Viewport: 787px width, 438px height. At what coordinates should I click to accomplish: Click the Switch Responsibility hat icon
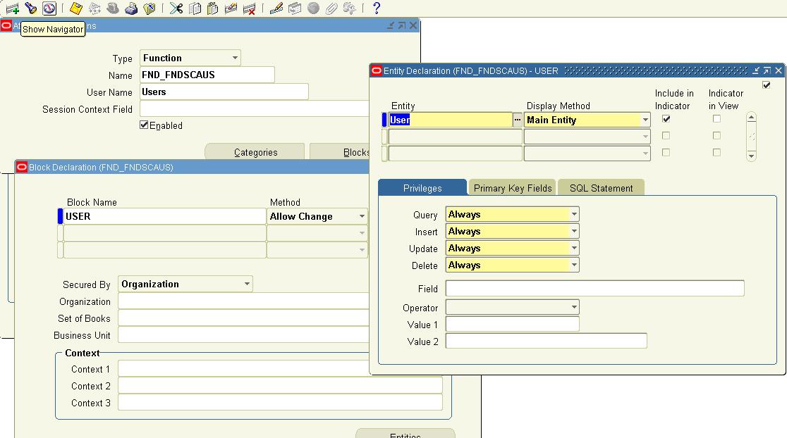click(x=112, y=8)
